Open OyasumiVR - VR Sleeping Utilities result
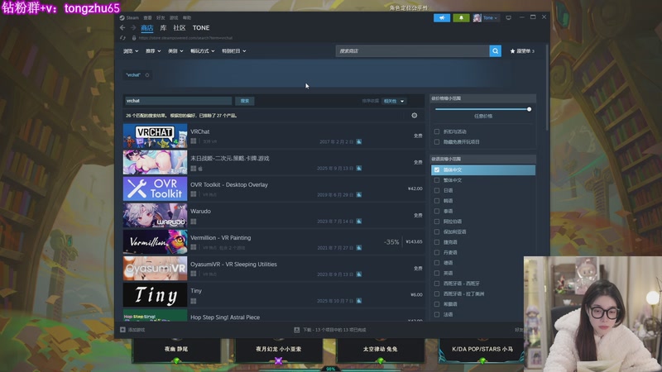 click(x=233, y=265)
